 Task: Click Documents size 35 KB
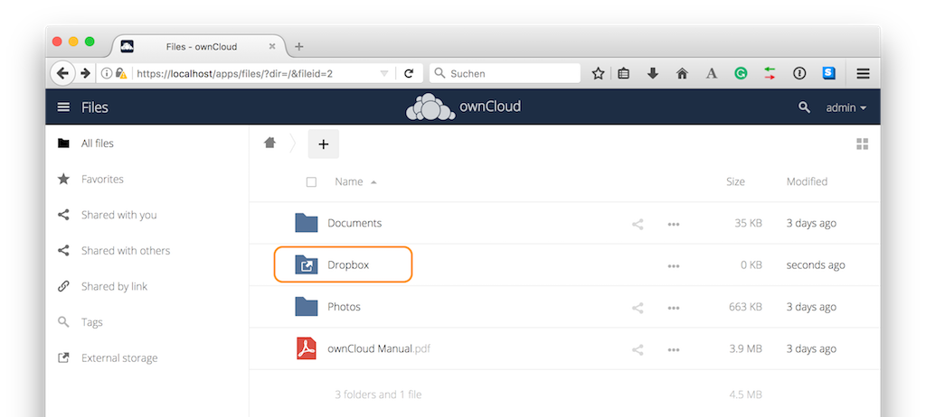coord(748,223)
